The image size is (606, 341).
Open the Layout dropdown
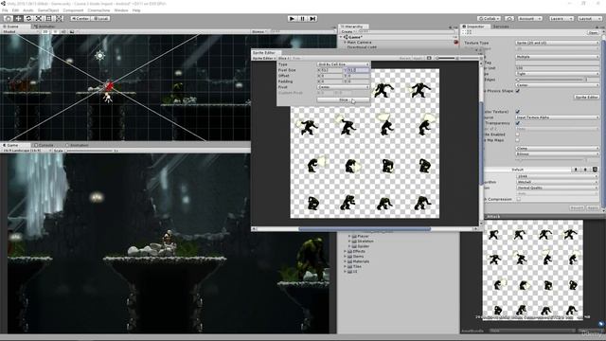pos(589,18)
